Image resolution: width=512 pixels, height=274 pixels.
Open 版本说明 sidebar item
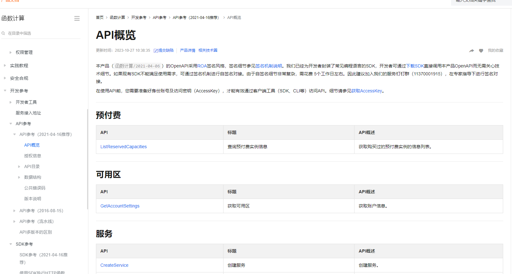[x=33, y=199]
